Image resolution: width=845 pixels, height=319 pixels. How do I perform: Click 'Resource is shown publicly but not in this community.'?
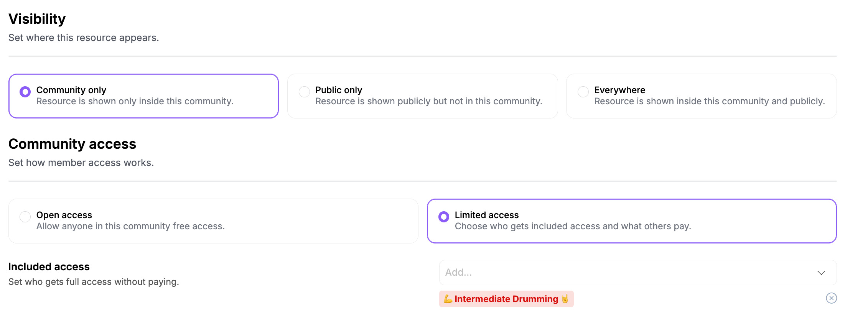pos(428,101)
